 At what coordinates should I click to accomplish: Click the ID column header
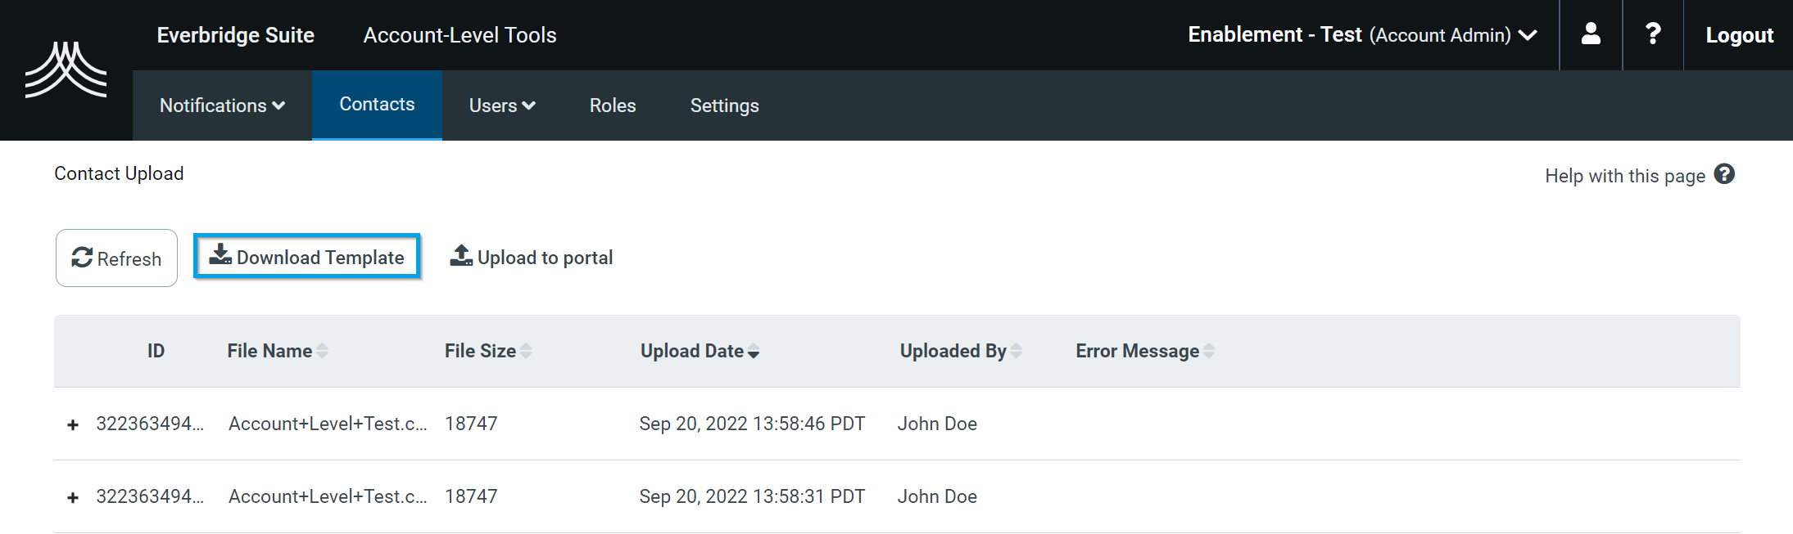(x=156, y=351)
